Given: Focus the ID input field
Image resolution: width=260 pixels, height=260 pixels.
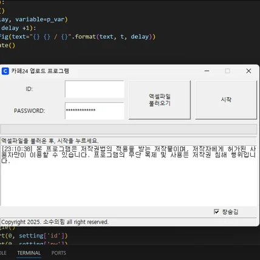Looking at the screenshot, I should click(x=94, y=89).
